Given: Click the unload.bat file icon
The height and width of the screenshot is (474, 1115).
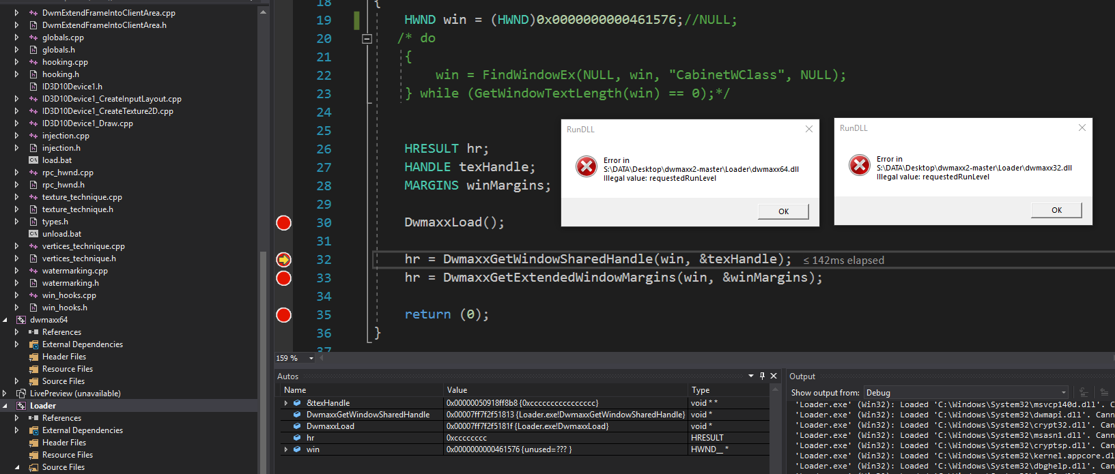Looking at the screenshot, I should (33, 234).
